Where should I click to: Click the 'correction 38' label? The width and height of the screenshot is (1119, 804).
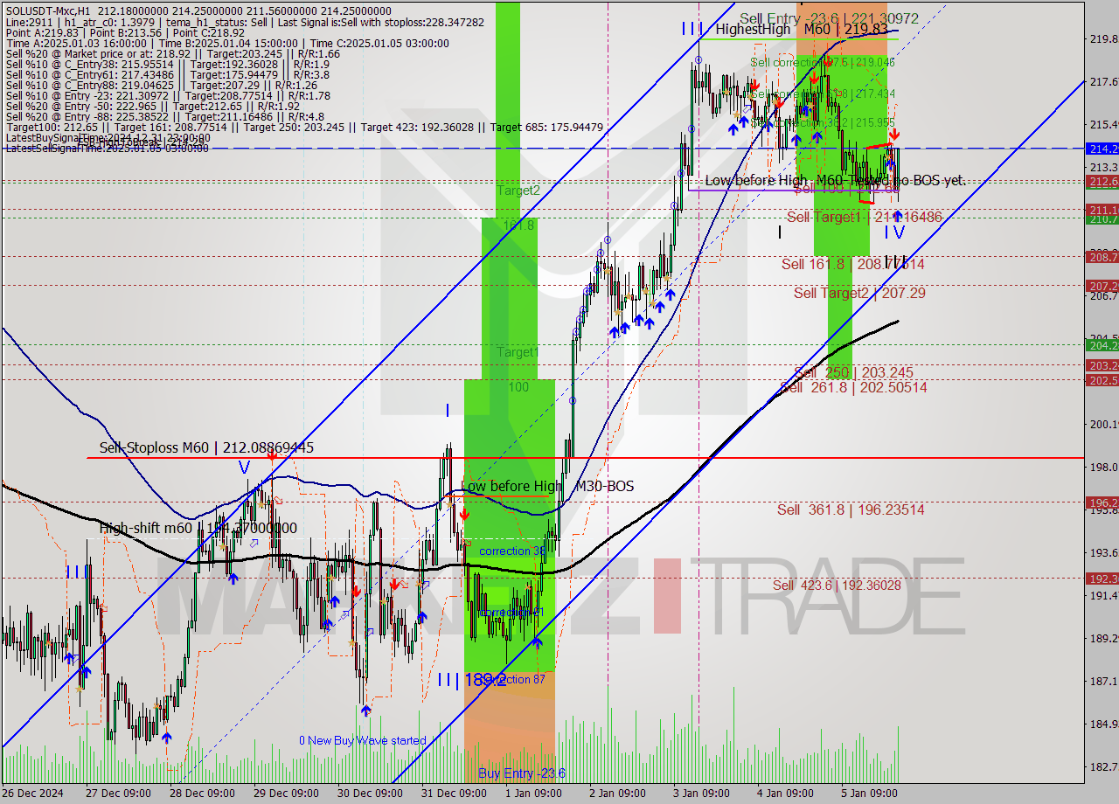click(512, 551)
